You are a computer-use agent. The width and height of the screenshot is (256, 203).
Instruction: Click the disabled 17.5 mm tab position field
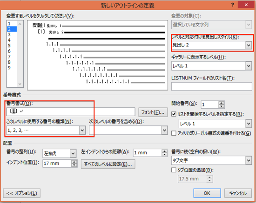(x=193, y=179)
